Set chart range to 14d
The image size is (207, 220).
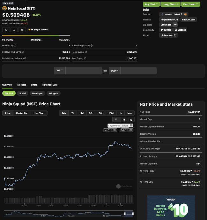point(82,113)
